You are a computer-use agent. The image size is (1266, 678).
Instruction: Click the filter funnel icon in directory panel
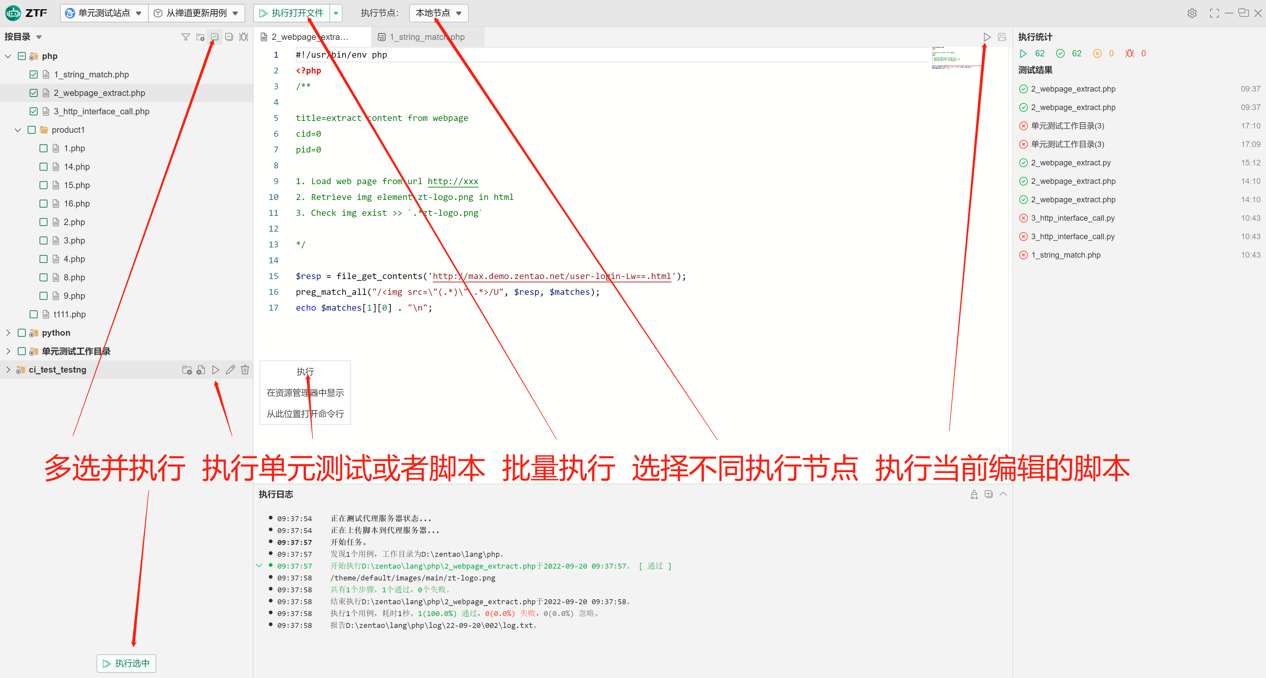185,37
